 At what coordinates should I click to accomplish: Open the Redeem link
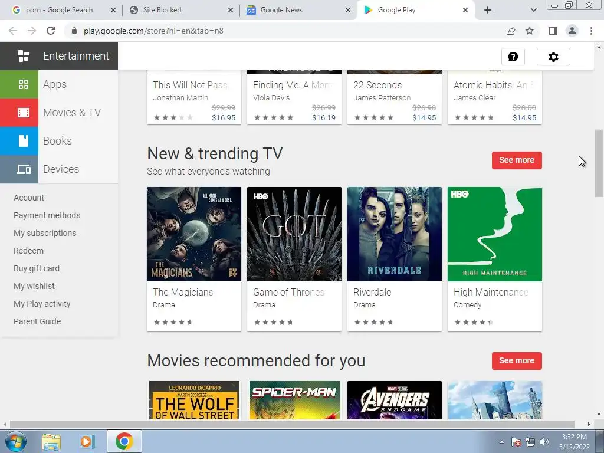click(x=28, y=251)
